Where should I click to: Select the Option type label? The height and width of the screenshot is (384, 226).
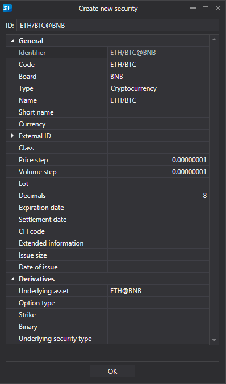tap(37, 303)
